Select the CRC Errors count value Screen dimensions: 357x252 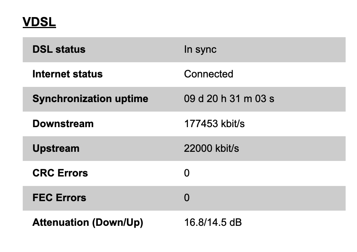coord(187,173)
